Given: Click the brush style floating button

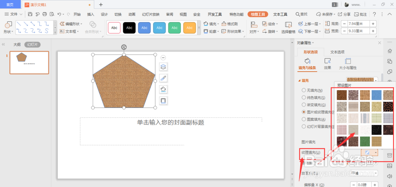Looking at the screenshot, I should [163, 78].
